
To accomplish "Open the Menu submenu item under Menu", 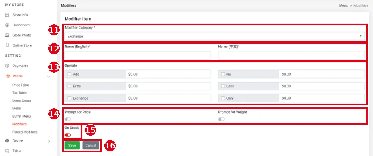I will (x=16, y=109).
